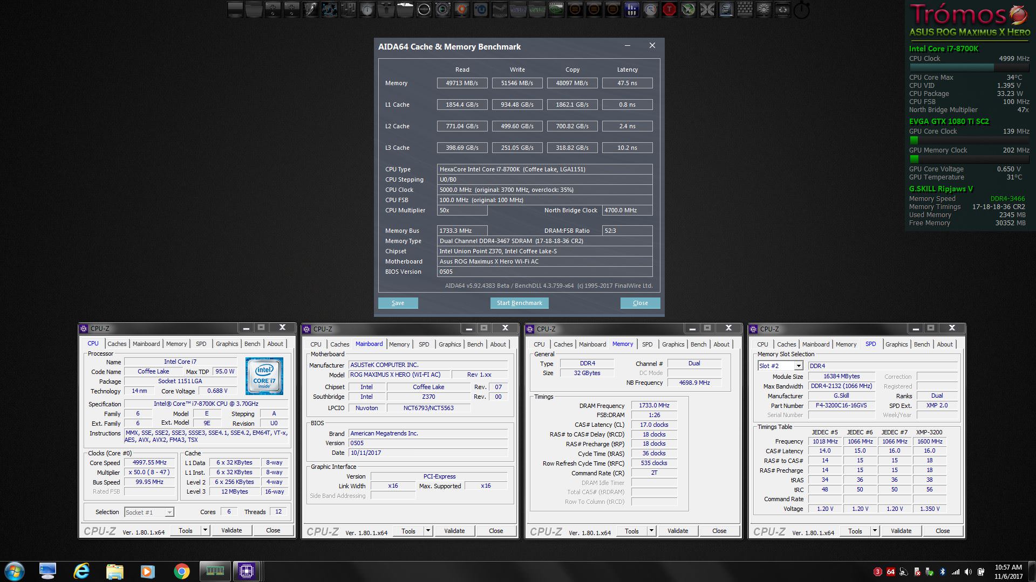Switch to CPU-Z purple taskbar icon
Screen dimensions: 1036x582
[x=246, y=571]
